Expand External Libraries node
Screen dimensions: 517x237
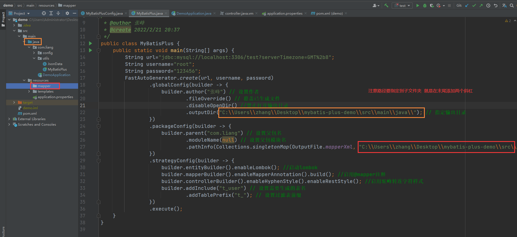click(9, 119)
